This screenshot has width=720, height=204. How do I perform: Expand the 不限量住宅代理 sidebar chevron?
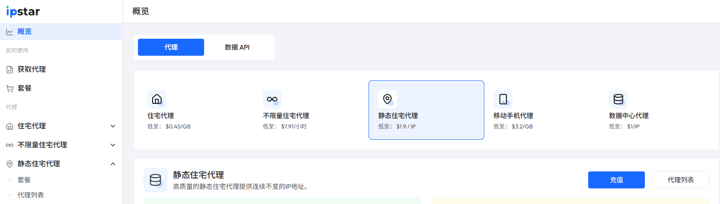pos(113,145)
